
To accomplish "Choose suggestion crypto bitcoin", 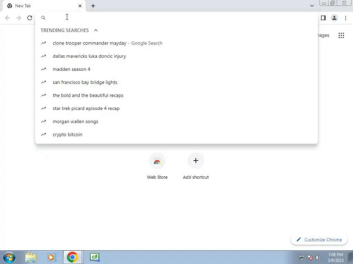I will [x=176, y=134].
